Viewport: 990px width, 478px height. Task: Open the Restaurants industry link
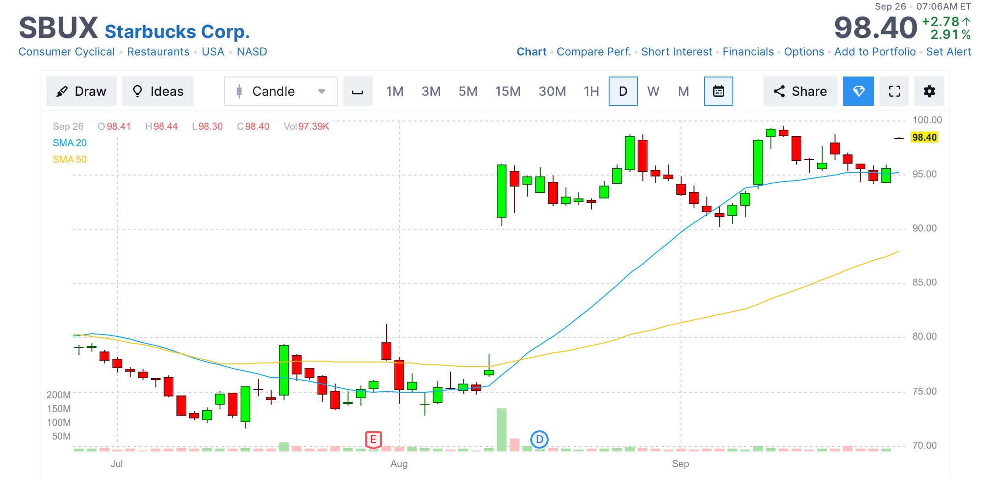coord(158,52)
